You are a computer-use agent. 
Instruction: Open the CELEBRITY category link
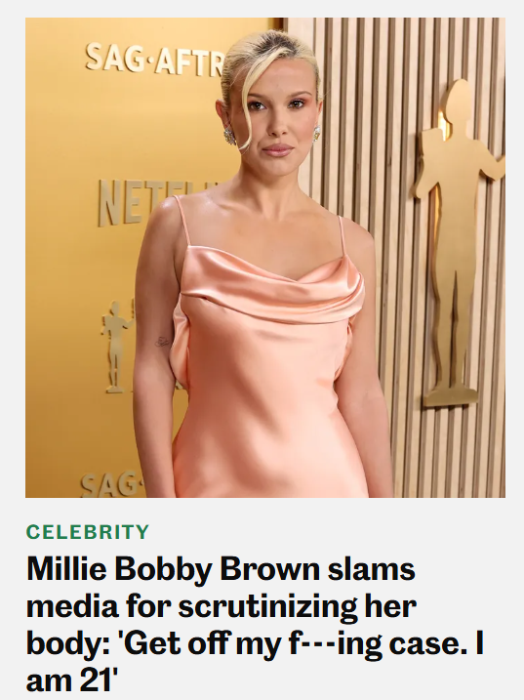tap(88, 532)
